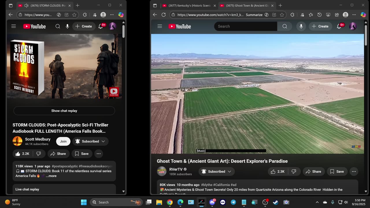Open browser History in the right Edge window

point(319,15)
